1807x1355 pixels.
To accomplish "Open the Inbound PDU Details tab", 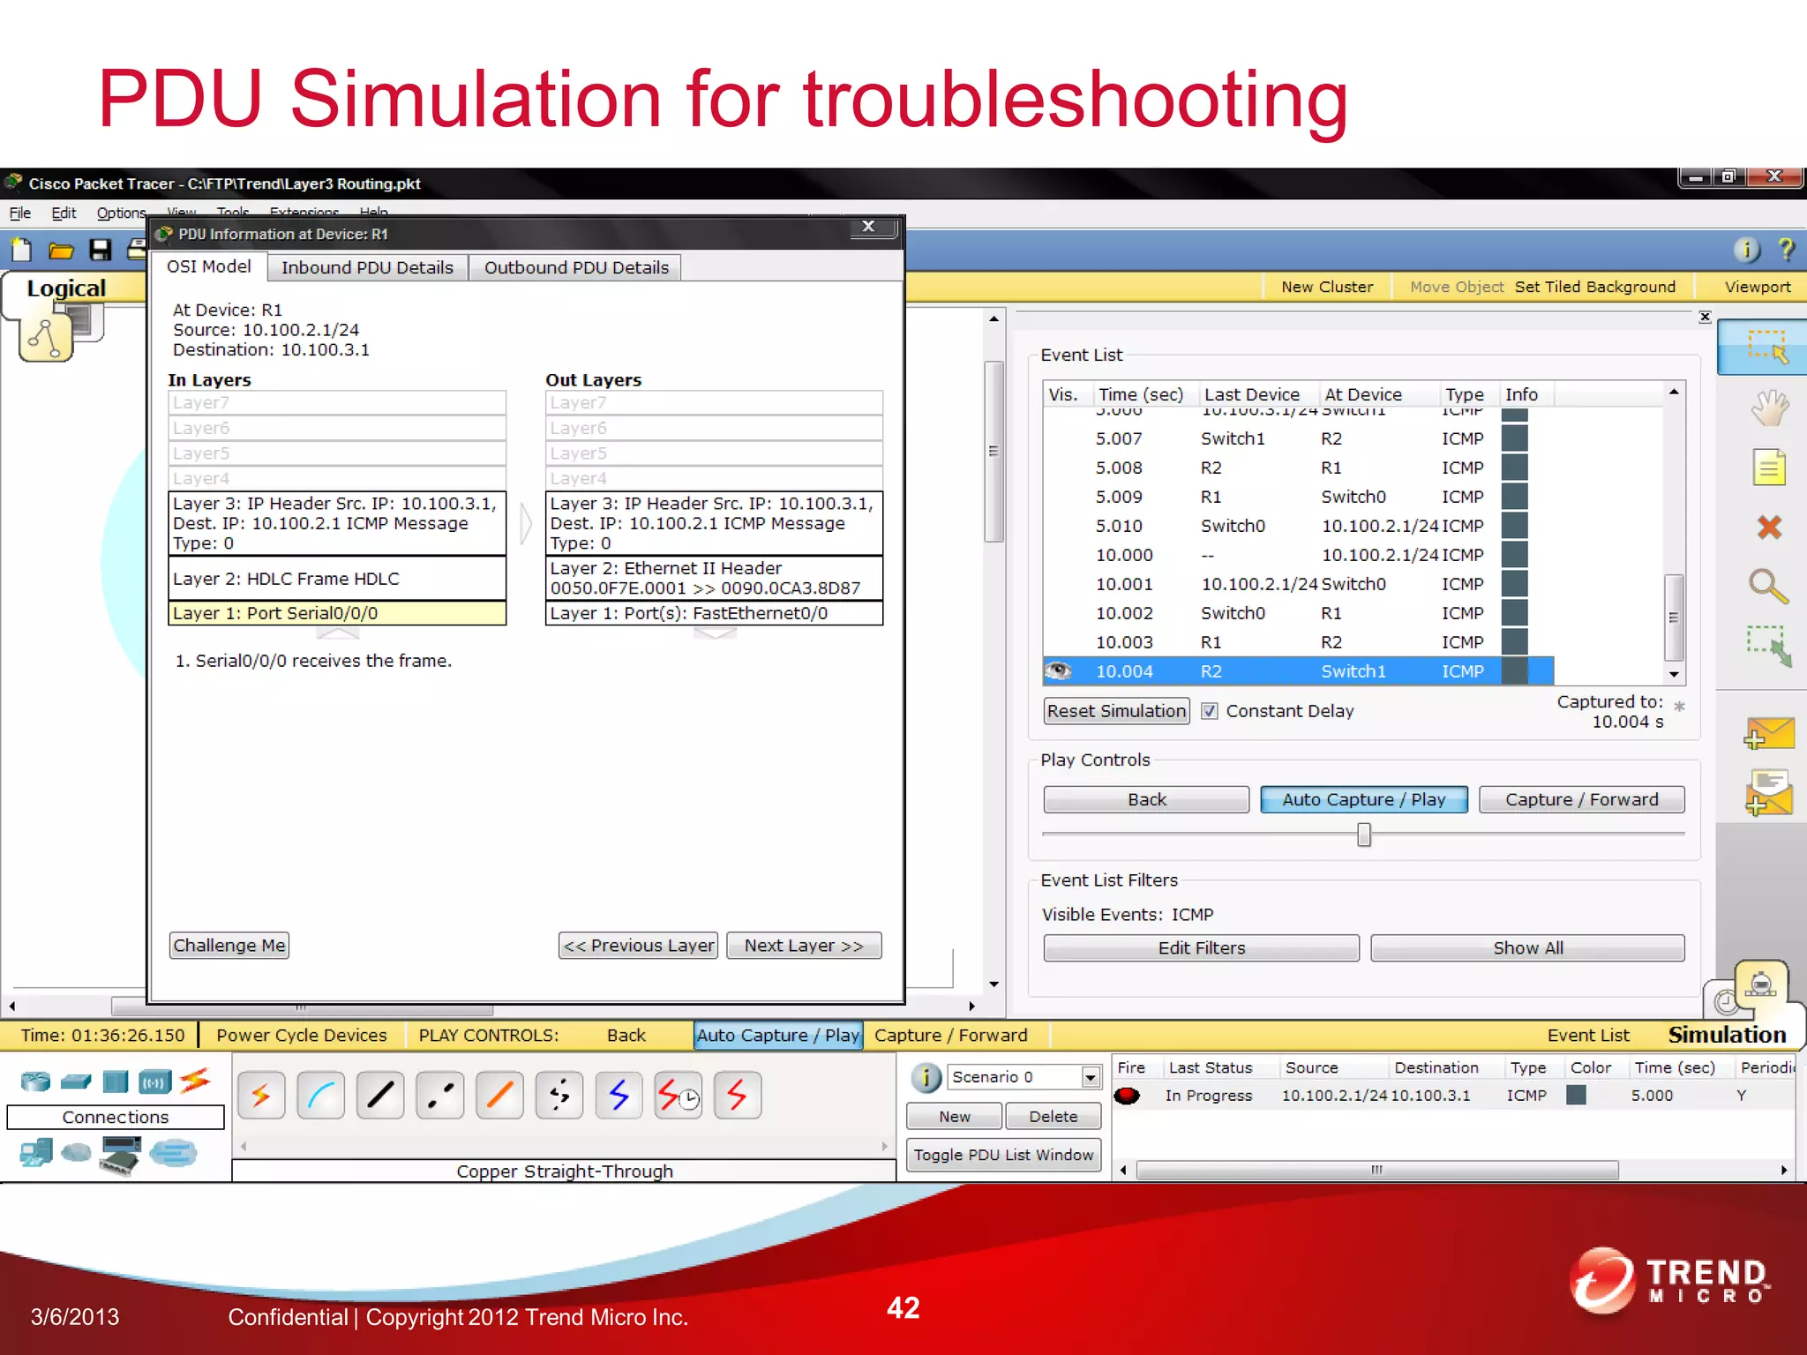I will [367, 267].
